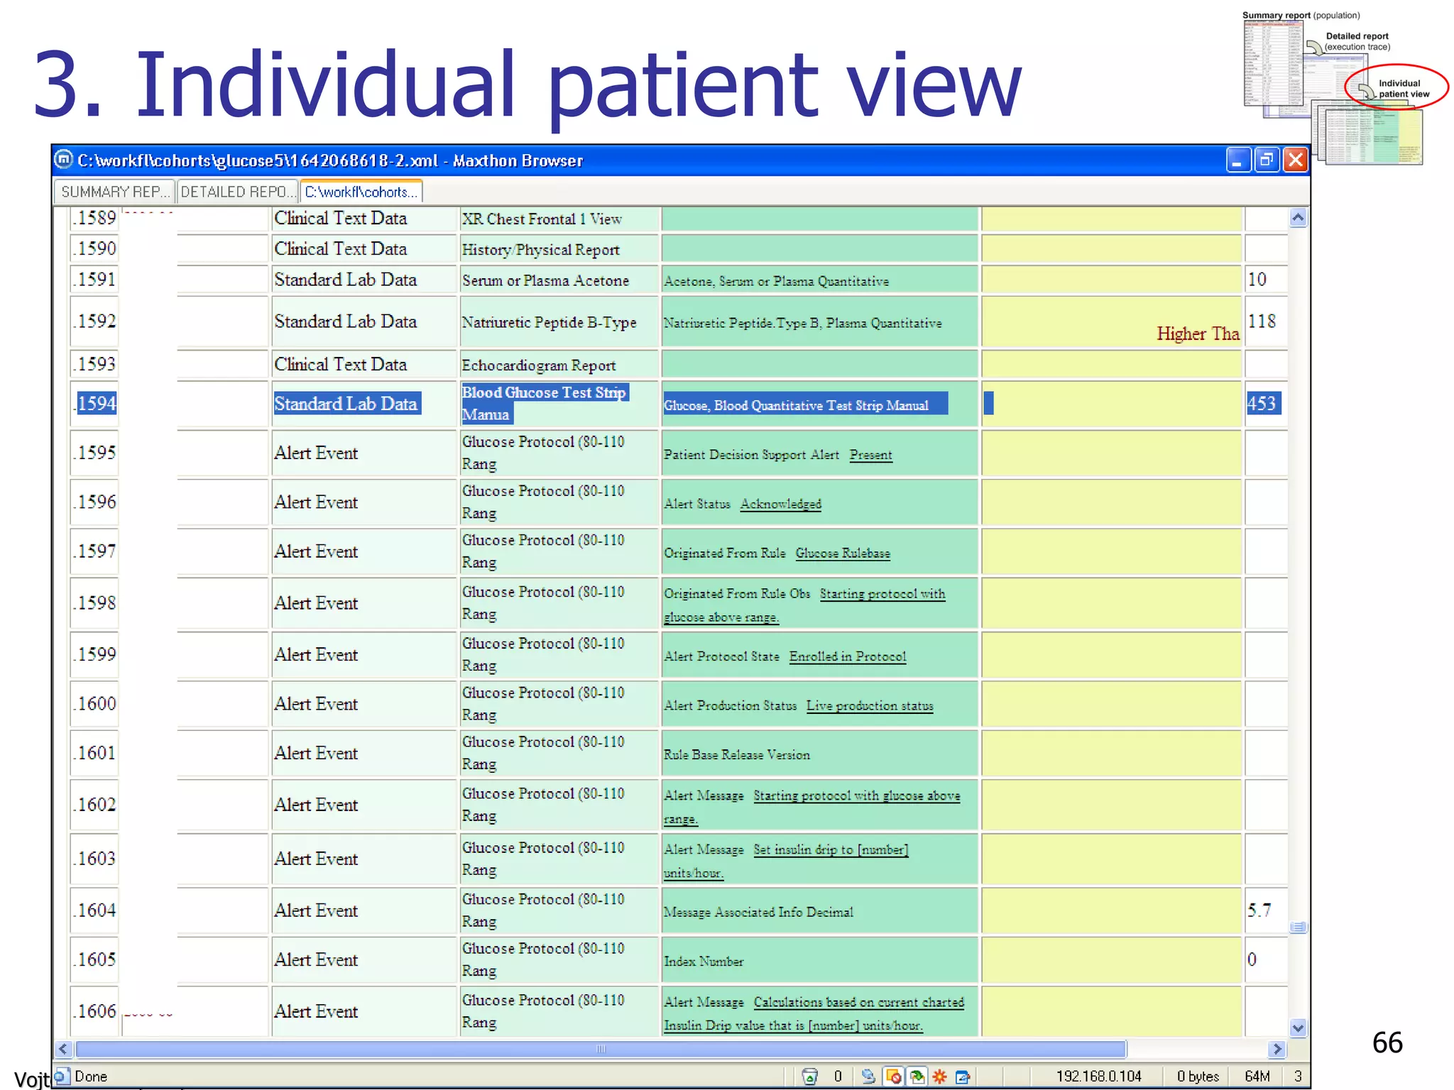Click the 0 bytes status bar entry

pyautogui.click(x=1198, y=1077)
